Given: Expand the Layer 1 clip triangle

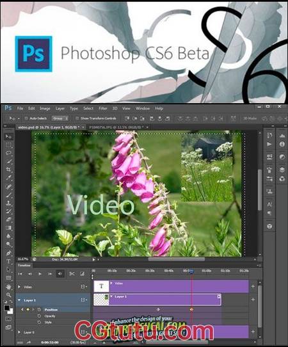Looking at the screenshot, I should (x=112, y=296).
